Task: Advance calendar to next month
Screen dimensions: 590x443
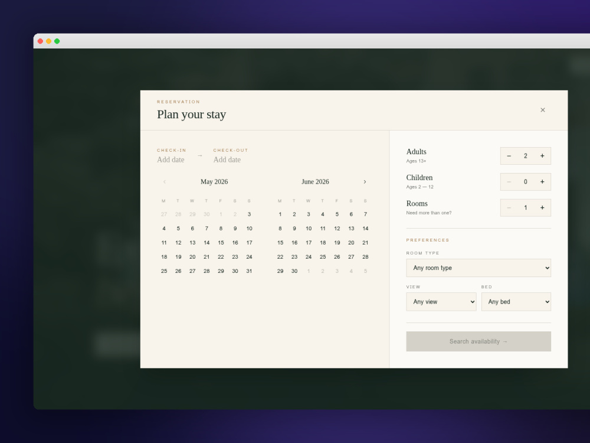Action: pos(365,181)
